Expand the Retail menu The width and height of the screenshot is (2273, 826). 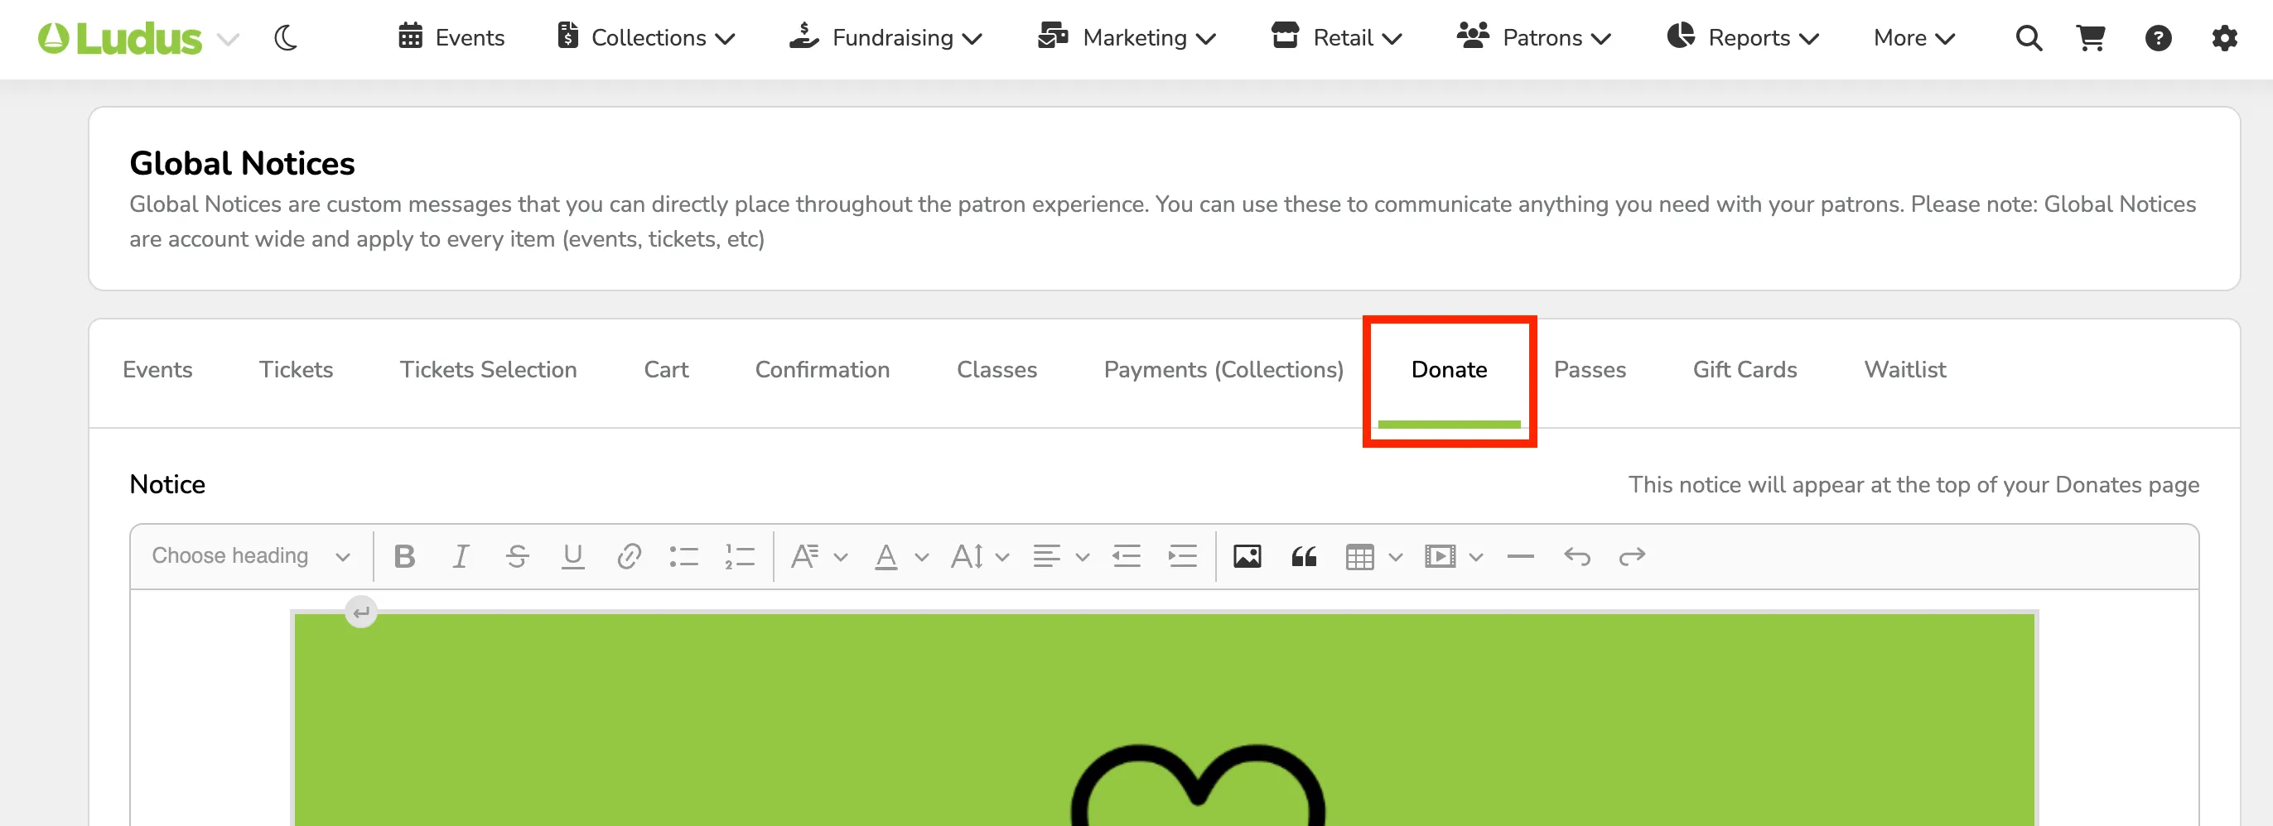[x=1336, y=37]
